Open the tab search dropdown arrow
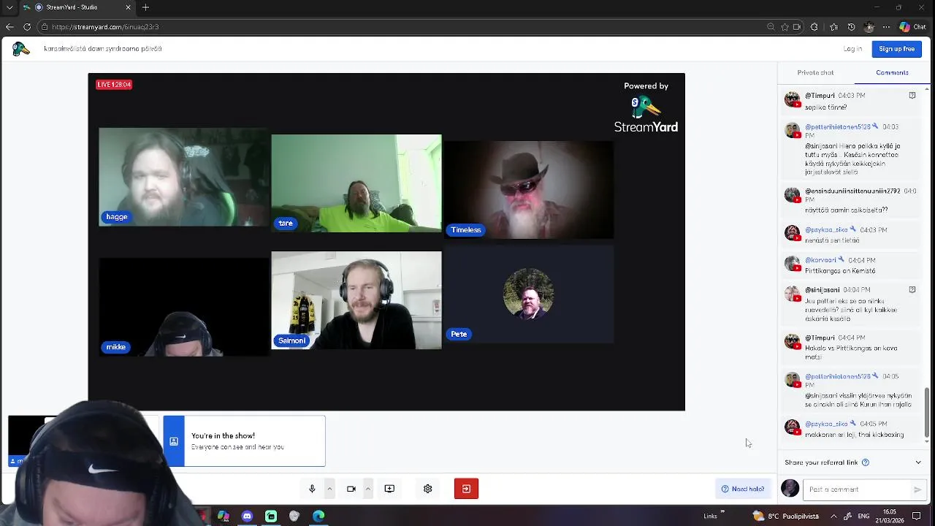Viewport: 935px width, 526px height. pyautogui.click(x=9, y=7)
